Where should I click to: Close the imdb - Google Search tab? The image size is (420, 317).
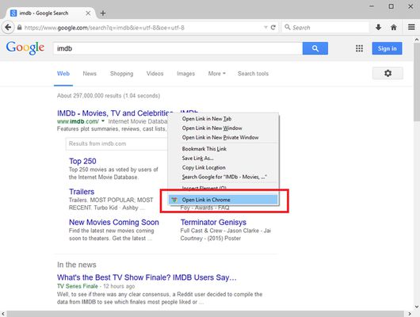(88, 13)
